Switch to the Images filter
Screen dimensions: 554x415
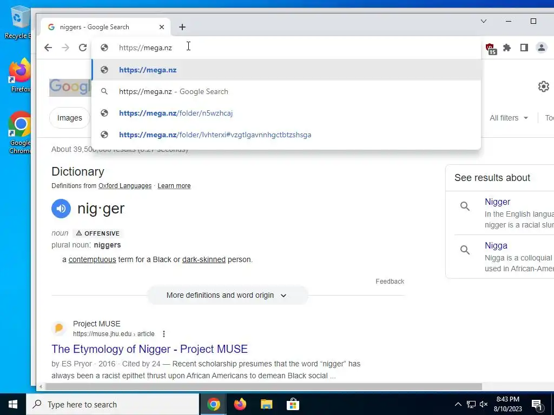[x=70, y=118]
